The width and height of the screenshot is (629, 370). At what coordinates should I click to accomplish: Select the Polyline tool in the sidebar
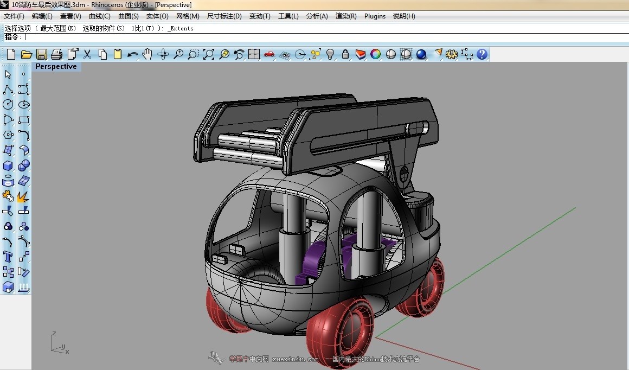point(8,90)
